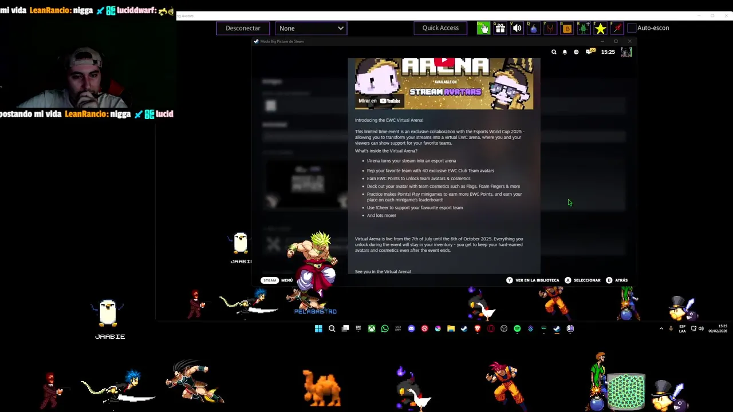
Task: Open OBS Studio in taskbar
Action: point(504,328)
